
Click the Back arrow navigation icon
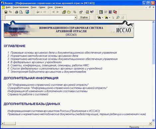click(x=38, y=12)
